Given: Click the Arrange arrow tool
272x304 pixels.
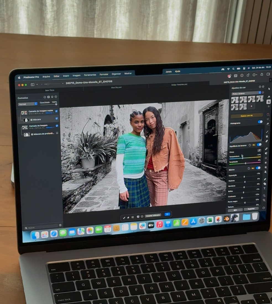Looking at the screenshot, I should pos(269,89).
